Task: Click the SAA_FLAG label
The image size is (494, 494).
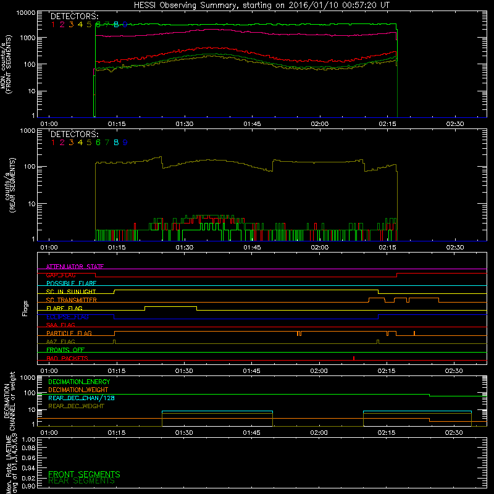Action: [x=61, y=325]
